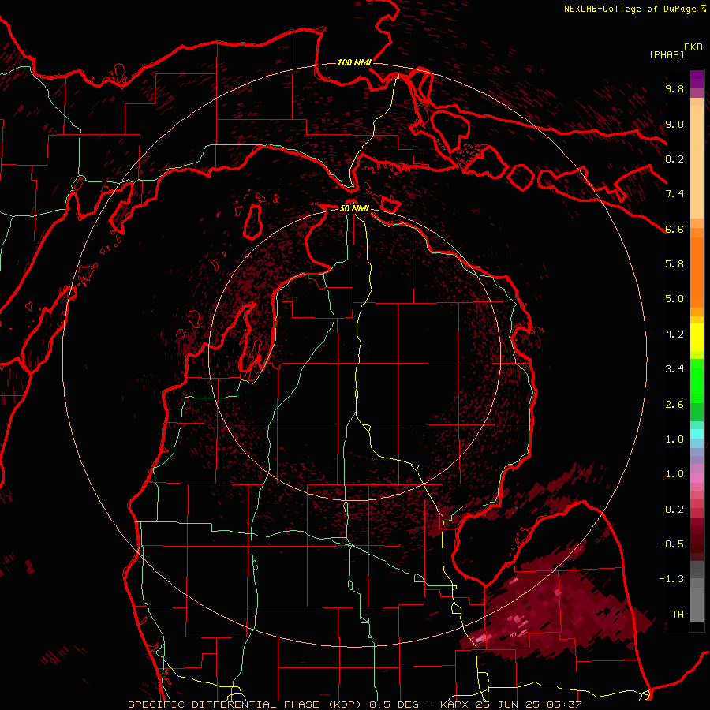
Task: Pick the orange band of the color scale
Action: click(x=697, y=271)
